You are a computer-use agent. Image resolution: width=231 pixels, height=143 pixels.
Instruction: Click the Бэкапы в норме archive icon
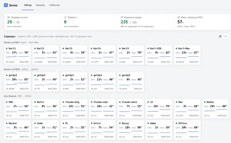coord(122,17)
